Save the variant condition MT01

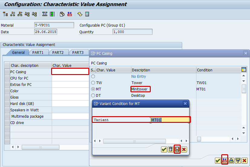[x=177, y=149]
